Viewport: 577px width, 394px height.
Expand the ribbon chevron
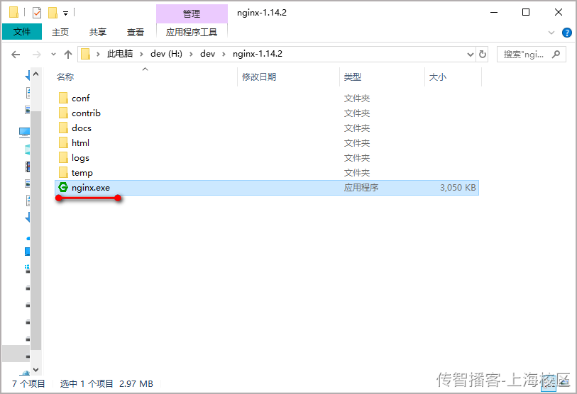551,33
